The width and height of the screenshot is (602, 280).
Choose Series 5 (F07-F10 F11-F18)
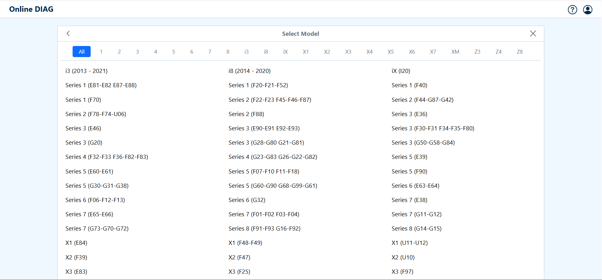point(264,172)
